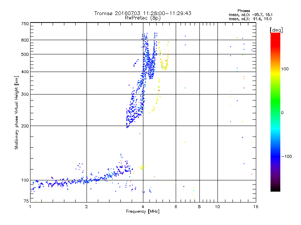Click the y-axis label "200"
The width and height of the screenshot is (301, 225).
pyautogui.click(x=25, y=126)
